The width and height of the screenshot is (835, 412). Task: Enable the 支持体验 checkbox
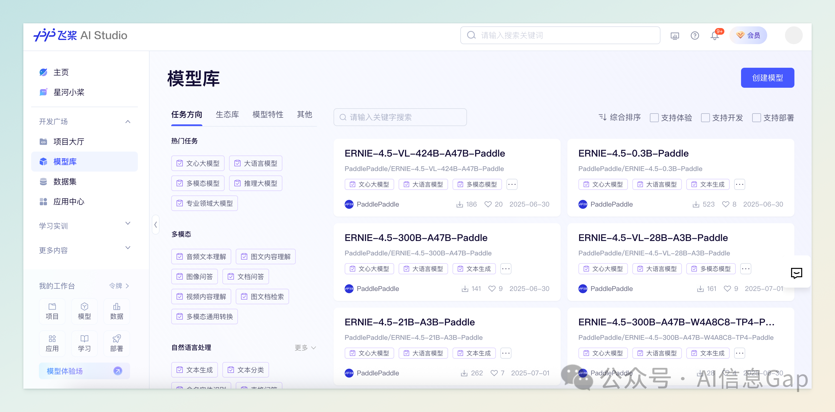point(654,117)
